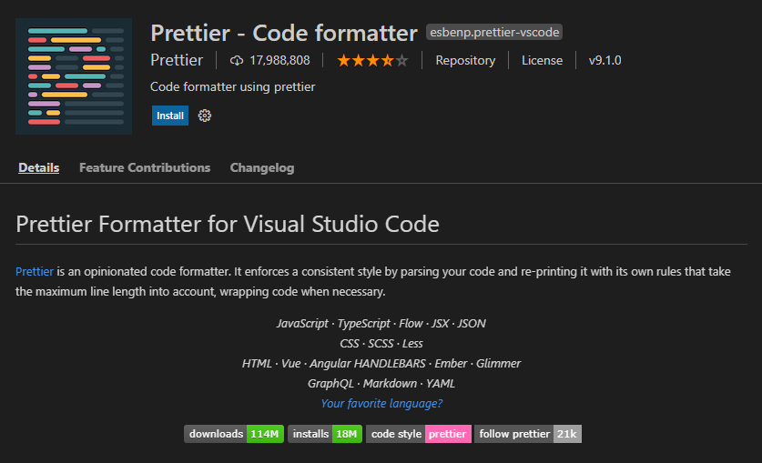The height and width of the screenshot is (463, 762).
Task: Click the 17,988,808 install count
Action: point(279,61)
